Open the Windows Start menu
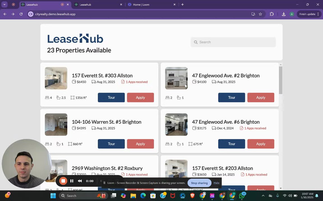This screenshot has width=323, height=201. pyautogui.click(x=53, y=196)
